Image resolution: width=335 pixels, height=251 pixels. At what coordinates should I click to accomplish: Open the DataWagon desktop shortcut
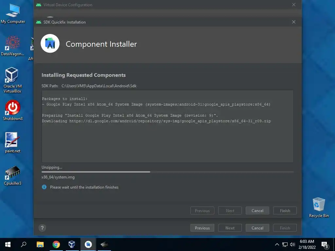[13, 46]
